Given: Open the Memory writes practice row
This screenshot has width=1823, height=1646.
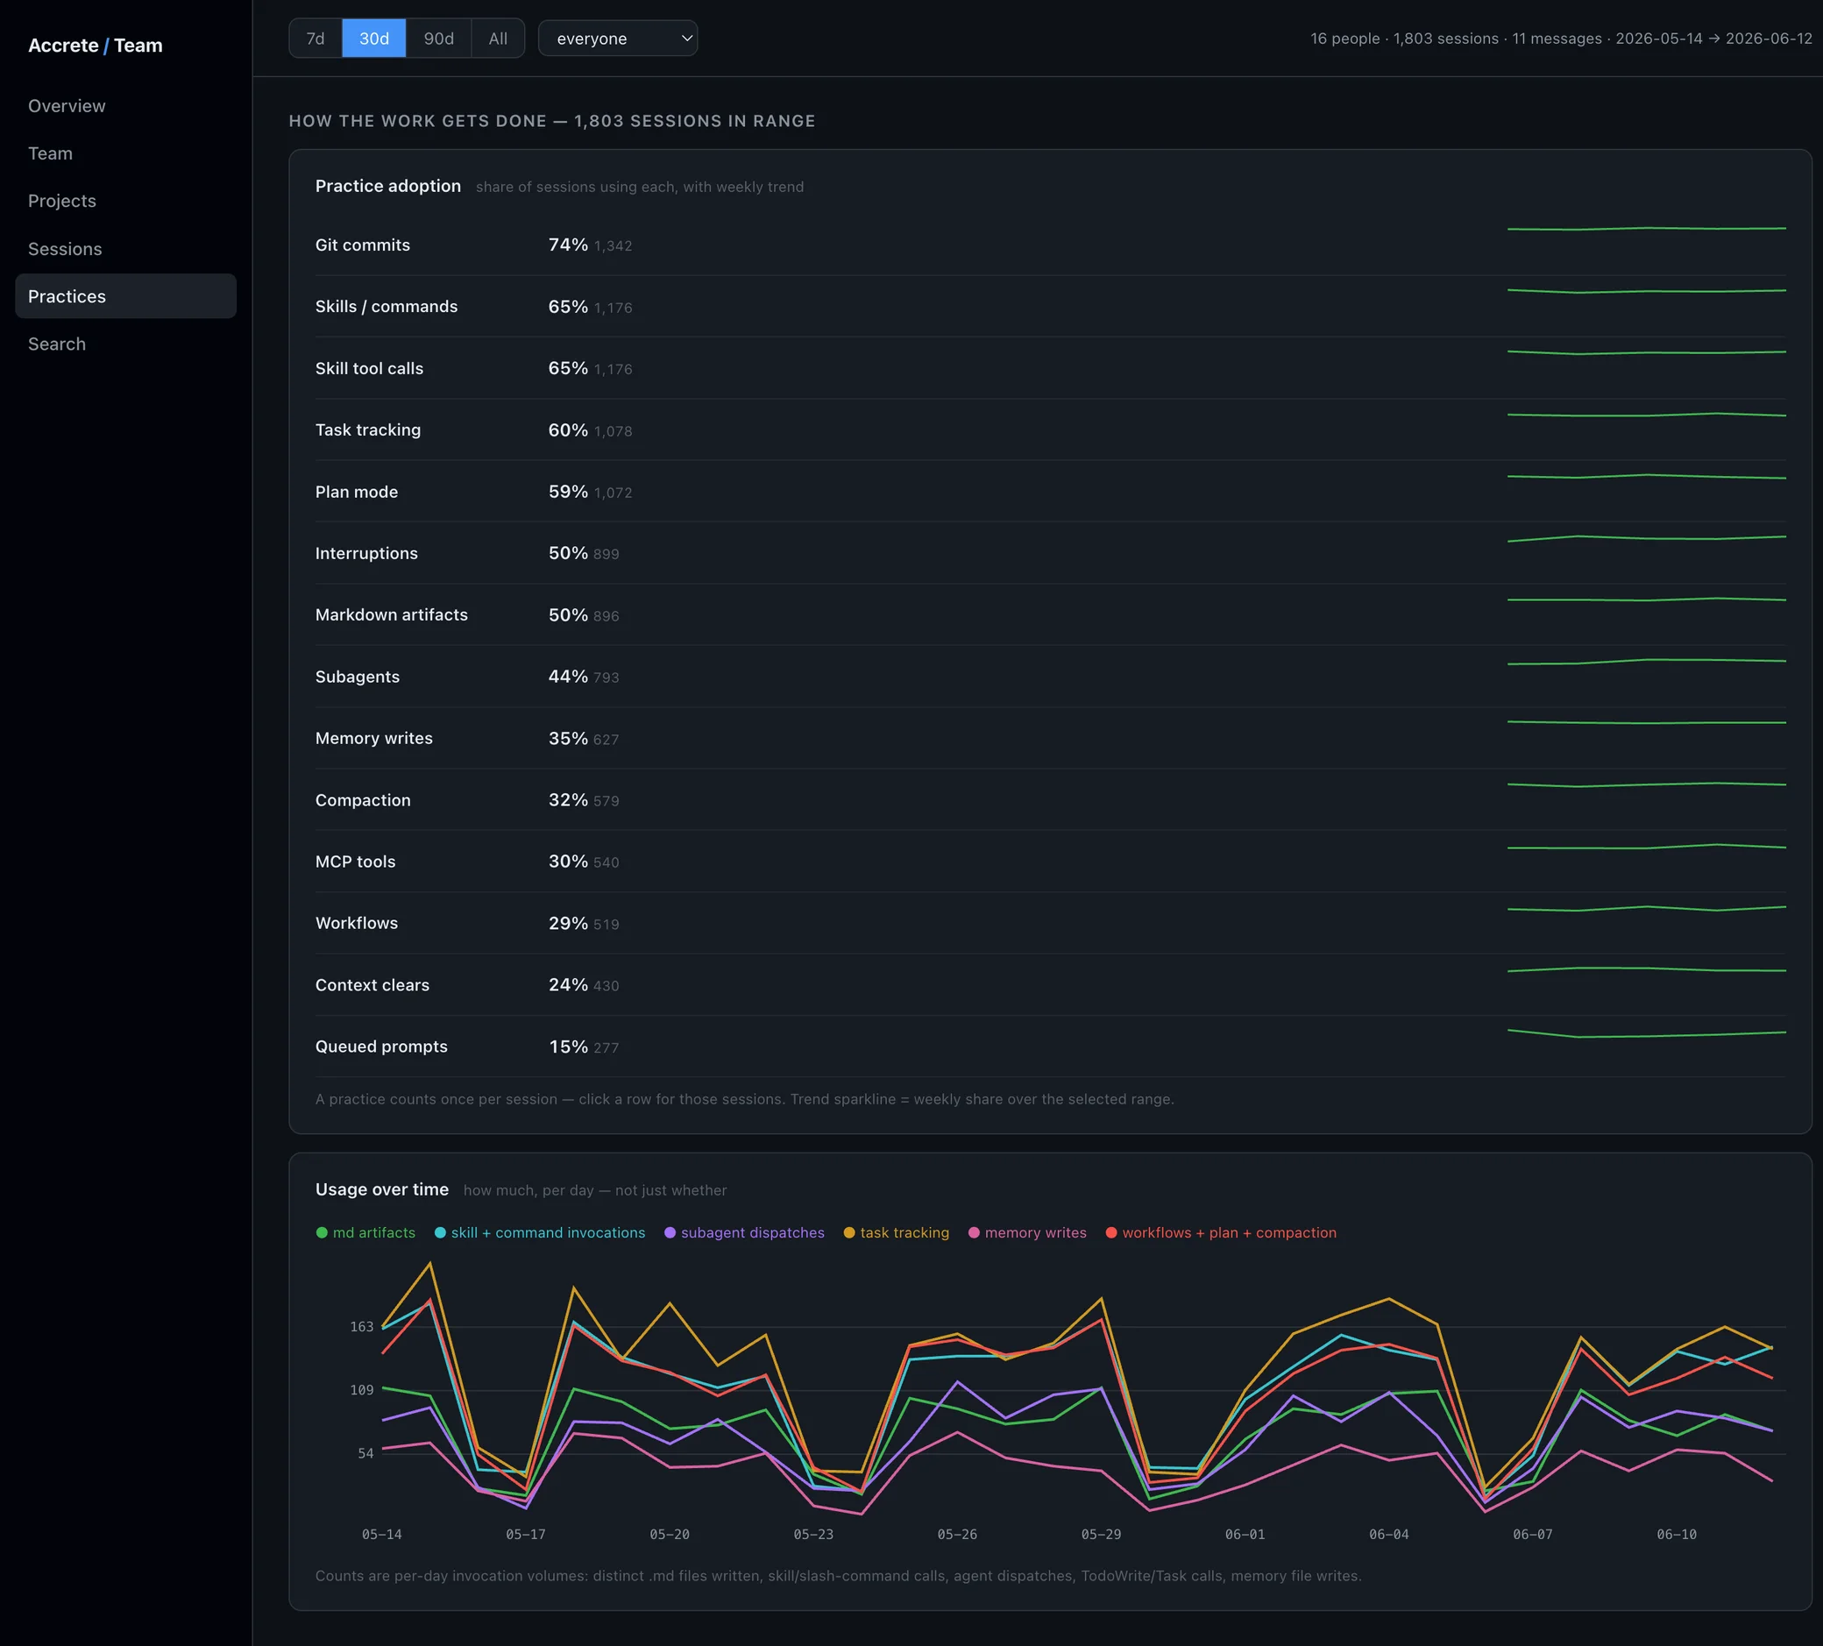Looking at the screenshot, I should point(1050,738).
